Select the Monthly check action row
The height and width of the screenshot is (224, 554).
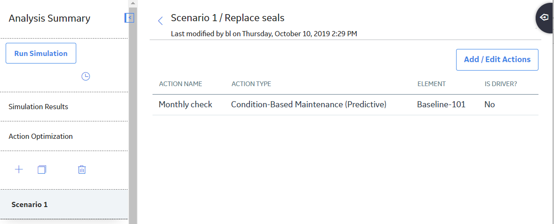pos(345,104)
